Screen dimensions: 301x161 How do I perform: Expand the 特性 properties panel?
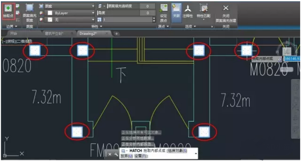pyautogui.click(x=97, y=26)
